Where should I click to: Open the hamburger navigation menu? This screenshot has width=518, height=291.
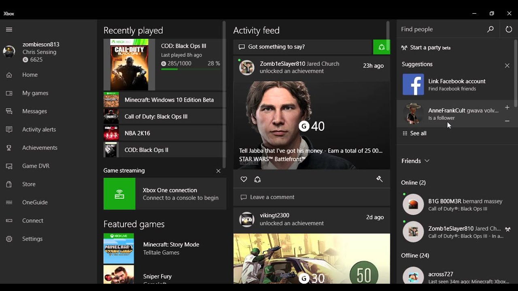point(9,30)
